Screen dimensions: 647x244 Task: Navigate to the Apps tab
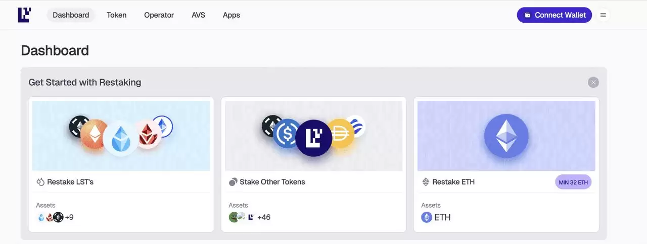coord(231,15)
